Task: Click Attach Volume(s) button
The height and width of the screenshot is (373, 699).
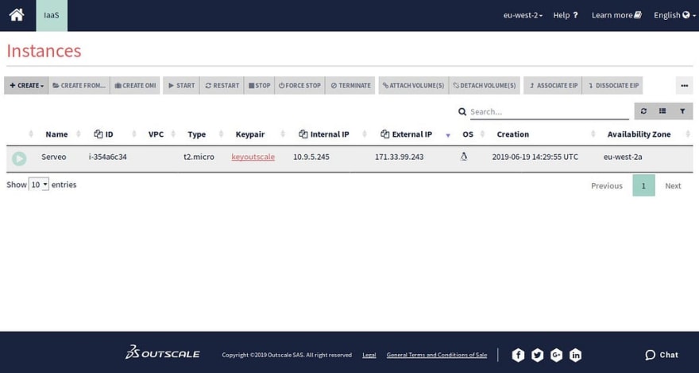Action: [413, 85]
